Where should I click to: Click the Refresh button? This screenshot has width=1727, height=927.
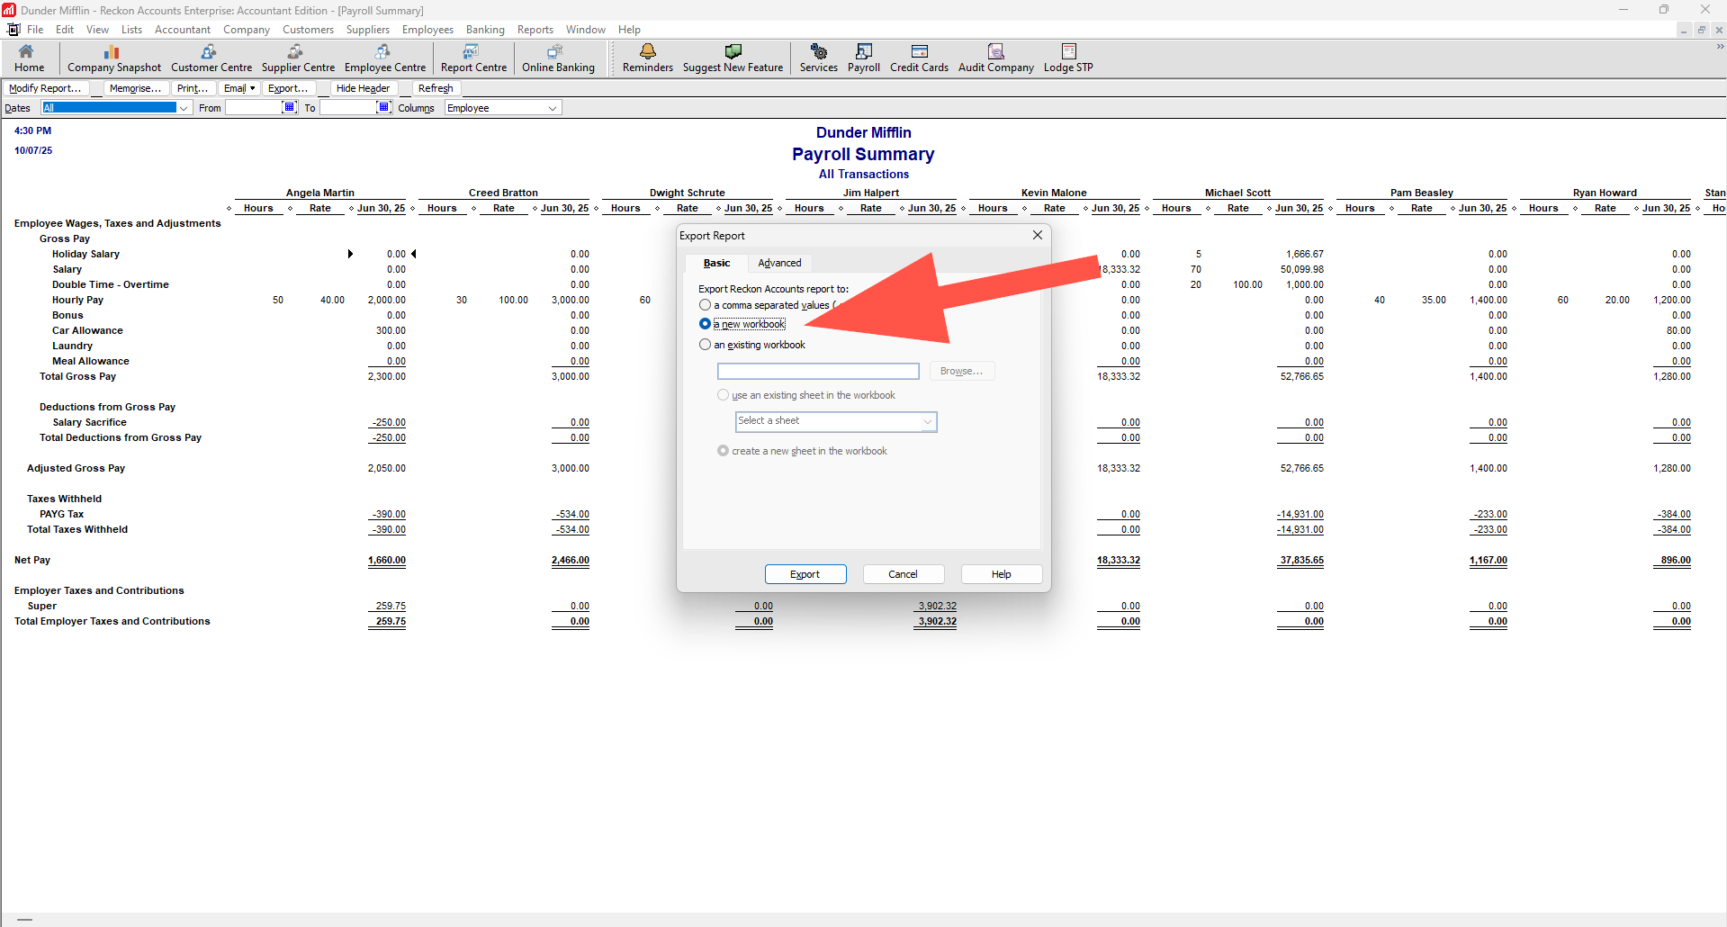point(436,88)
